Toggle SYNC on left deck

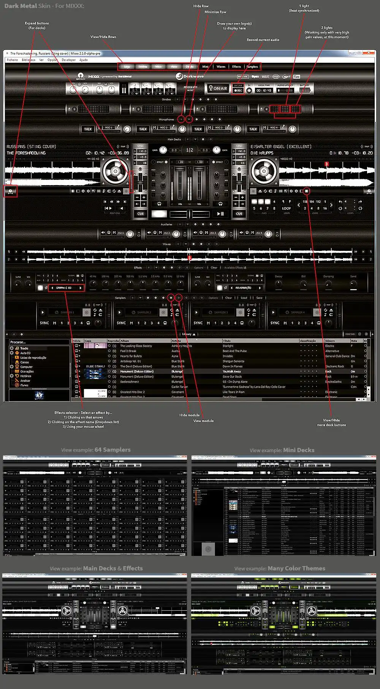point(140,146)
